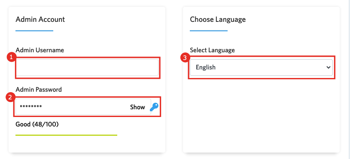
Task: Click the Admin Password label
Action: tap(39, 90)
